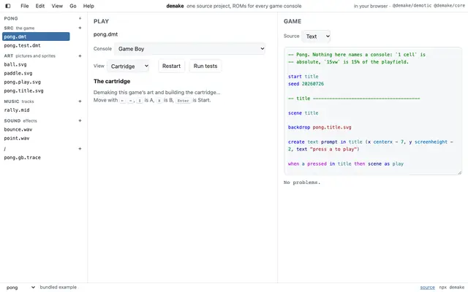The image size is (468, 292).
Task: Open the Console dropdown showing Game Boy
Action: pos(190,49)
